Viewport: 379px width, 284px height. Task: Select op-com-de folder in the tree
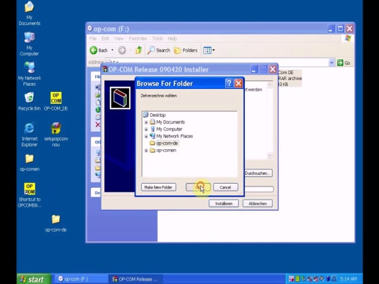click(167, 143)
